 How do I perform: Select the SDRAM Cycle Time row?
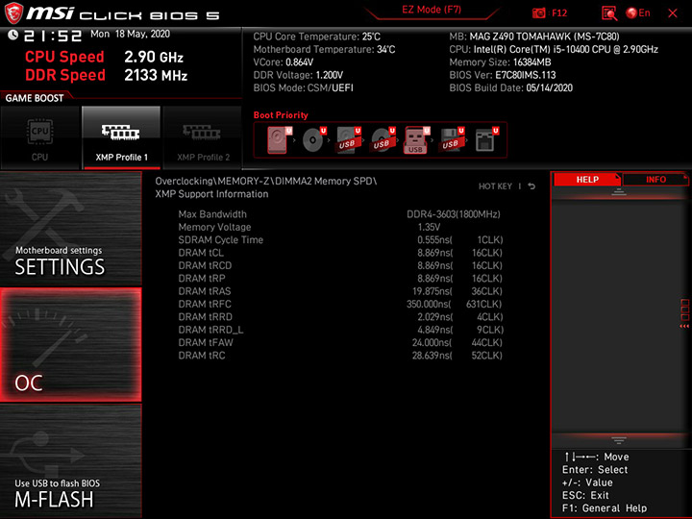pyautogui.click(x=340, y=239)
